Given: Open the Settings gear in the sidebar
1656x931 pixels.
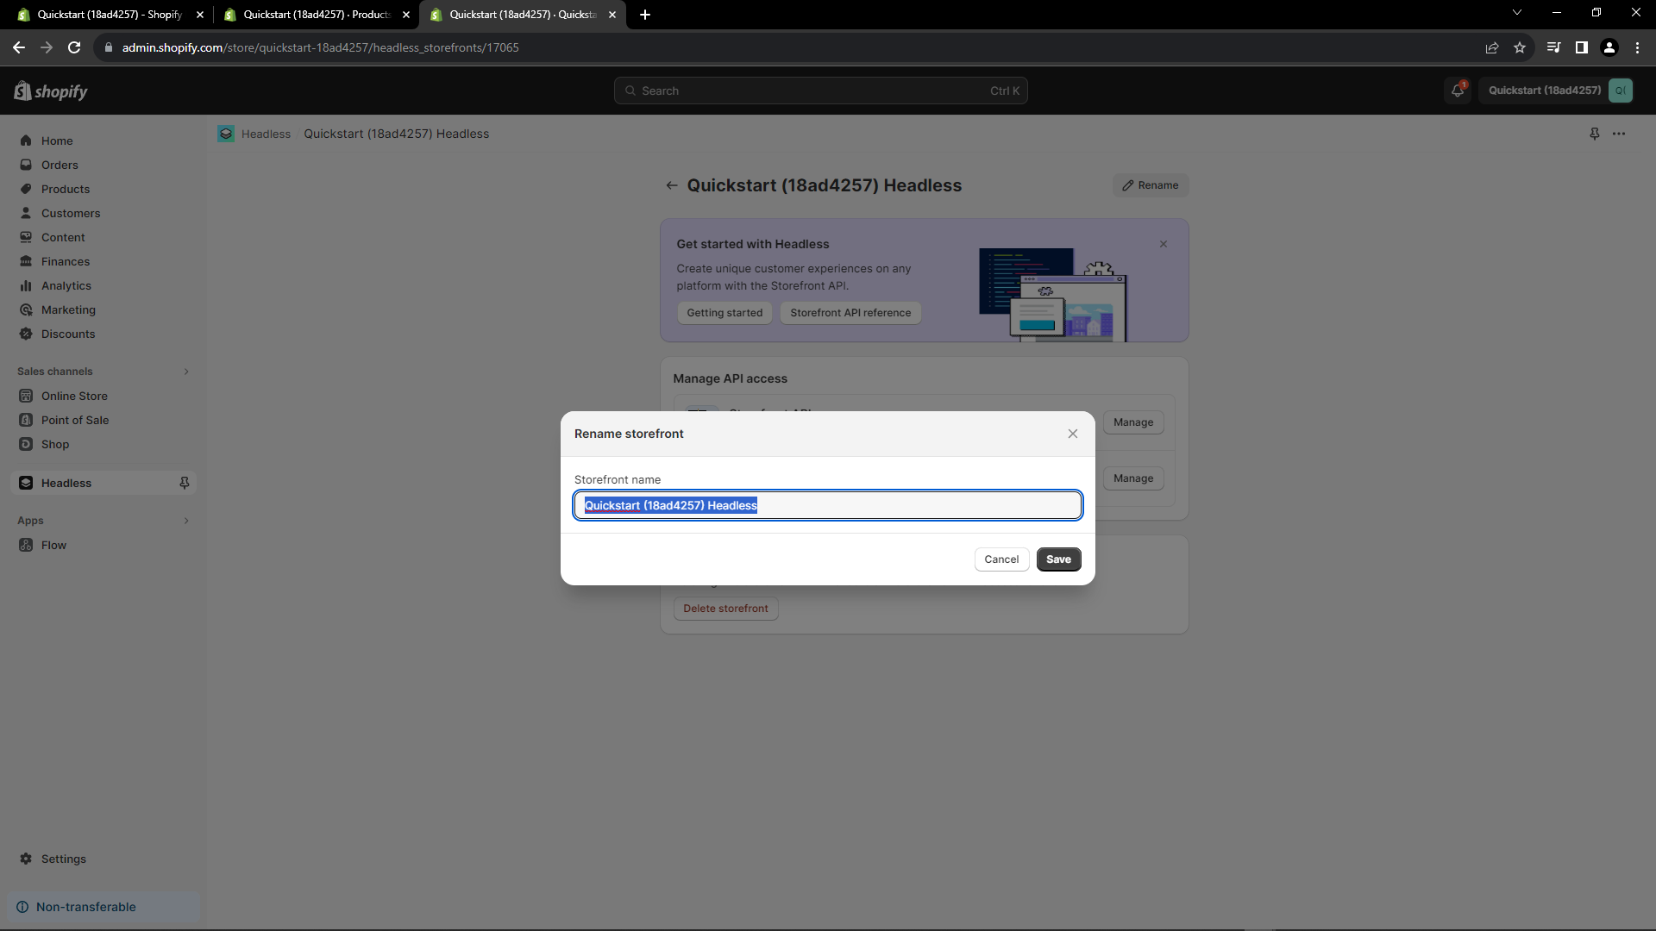Looking at the screenshot, I should 26,859.
